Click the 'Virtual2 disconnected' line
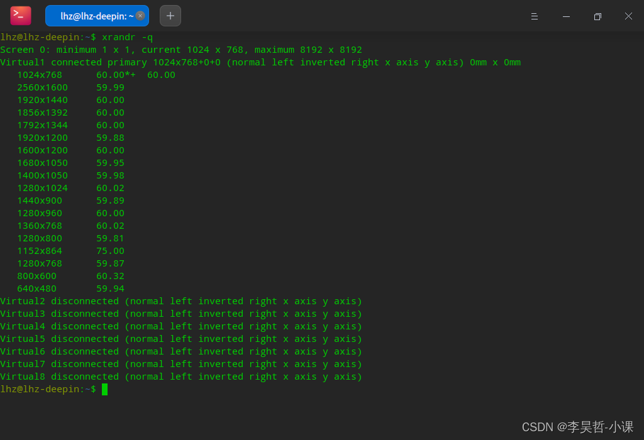 181,301
